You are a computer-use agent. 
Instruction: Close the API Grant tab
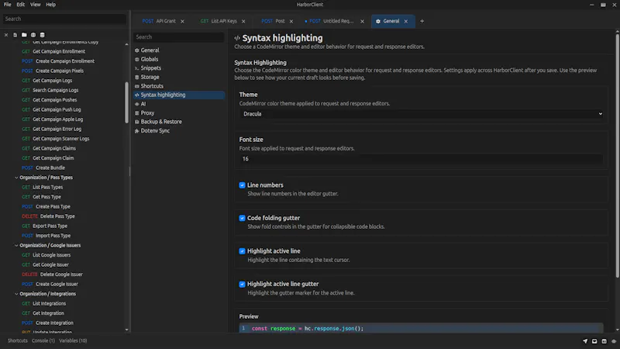tap(182, 22)
